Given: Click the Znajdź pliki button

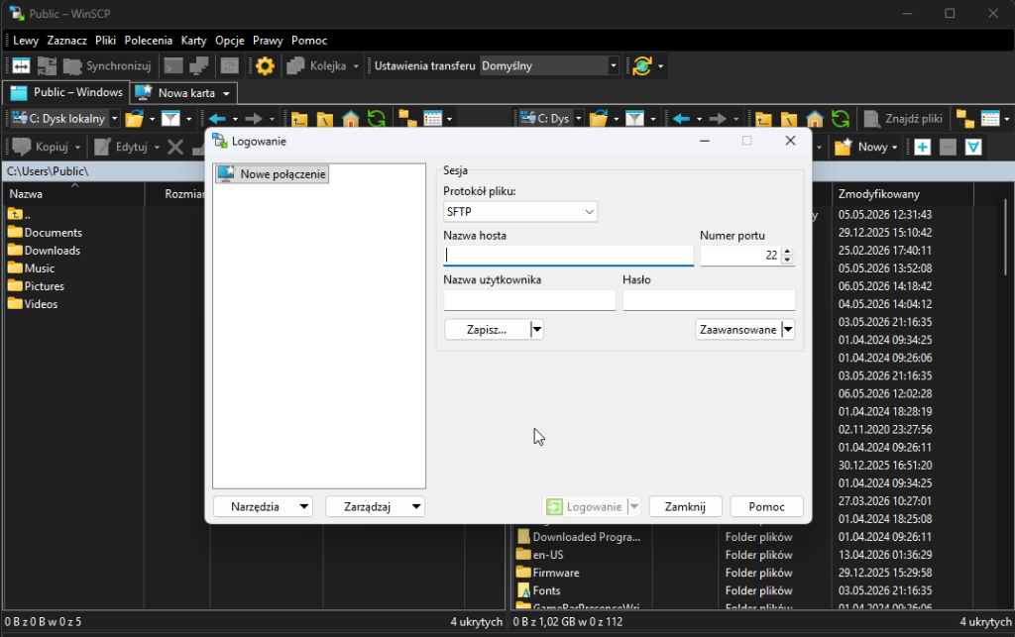Looking at the screenshot, I should (904, 118).
